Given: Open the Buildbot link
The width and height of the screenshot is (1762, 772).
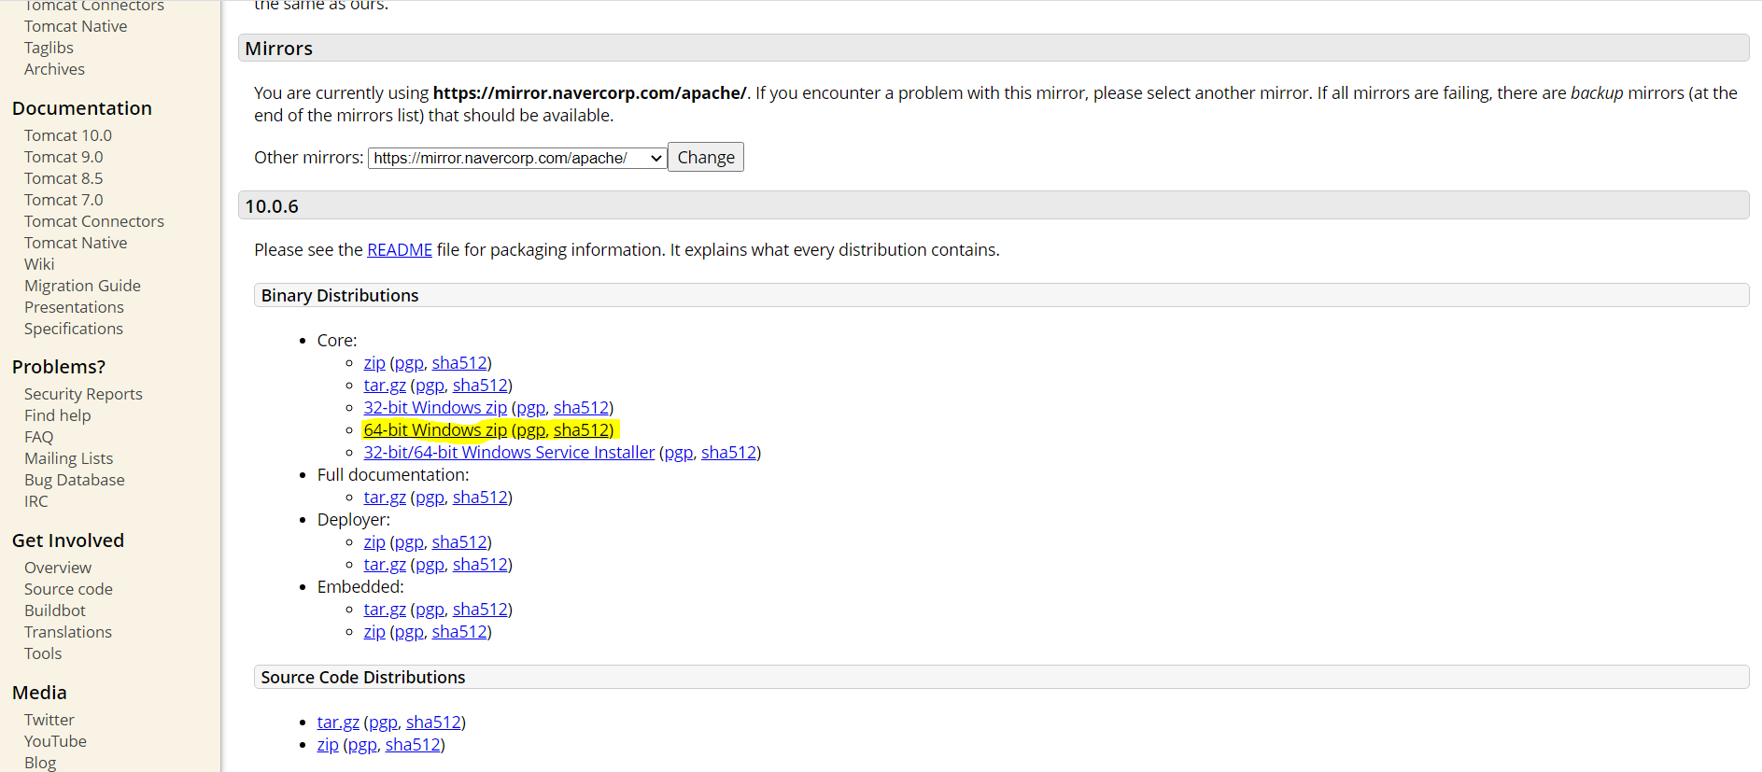Looking at the screenshot, I should click(55, 611).
